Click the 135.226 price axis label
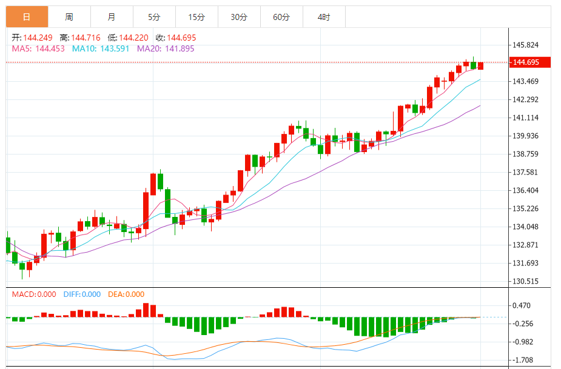Viewport: 561px width, 369px height. (525, 208)
